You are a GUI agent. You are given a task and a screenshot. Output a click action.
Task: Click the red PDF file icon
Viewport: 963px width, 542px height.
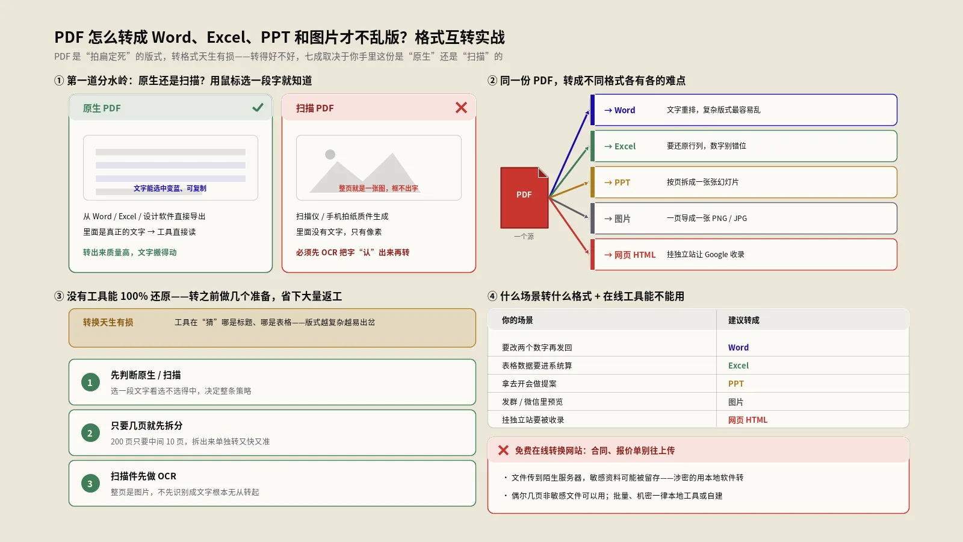tap(524, 198)
